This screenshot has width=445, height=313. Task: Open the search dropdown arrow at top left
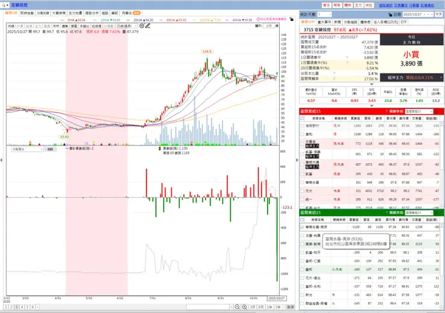pos(7,5)
